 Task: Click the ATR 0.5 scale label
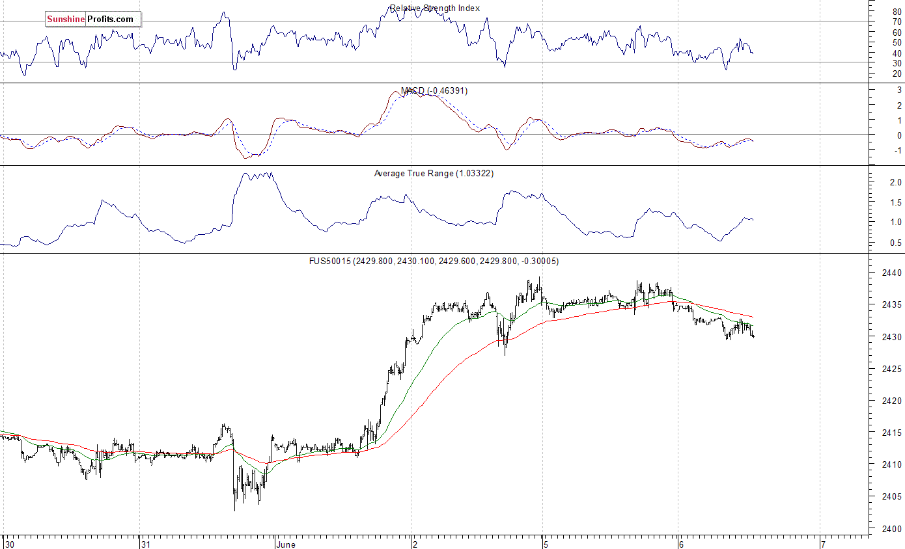click(895, 243)
